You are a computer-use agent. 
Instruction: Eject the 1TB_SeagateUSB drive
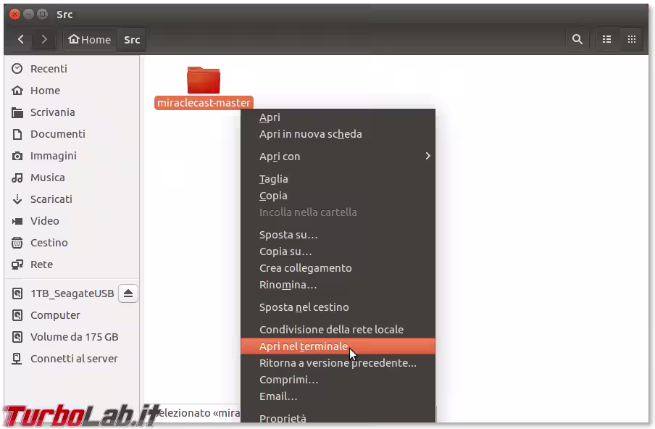click(128, 293)
